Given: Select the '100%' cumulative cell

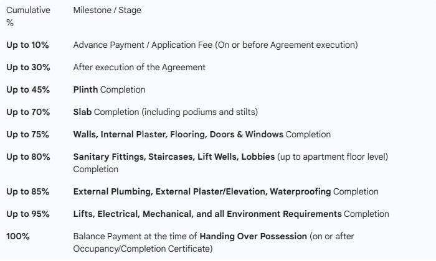Looking at the screenshot, I should (18, 236).
